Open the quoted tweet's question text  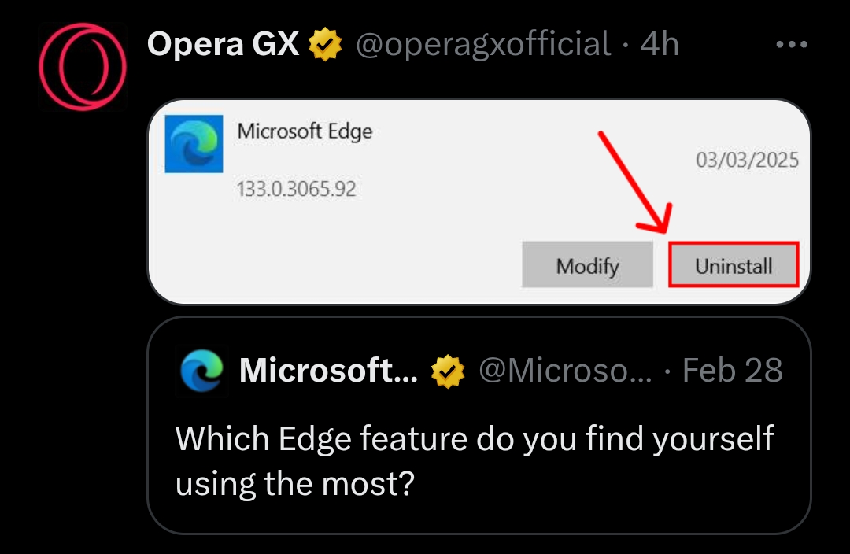(474, 460)
